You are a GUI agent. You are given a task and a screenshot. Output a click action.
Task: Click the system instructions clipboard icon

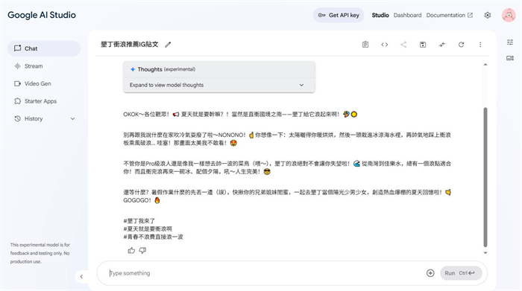point(365,45)
